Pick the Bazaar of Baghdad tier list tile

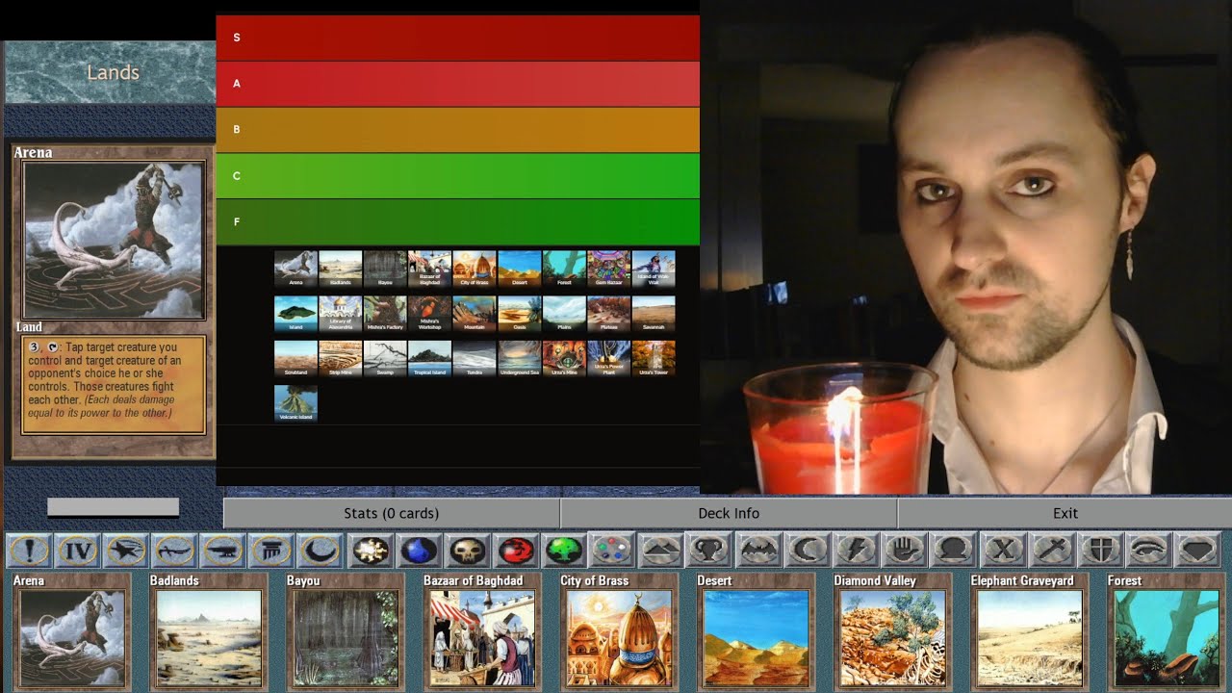pyautogui.click(x=429, y=269)
